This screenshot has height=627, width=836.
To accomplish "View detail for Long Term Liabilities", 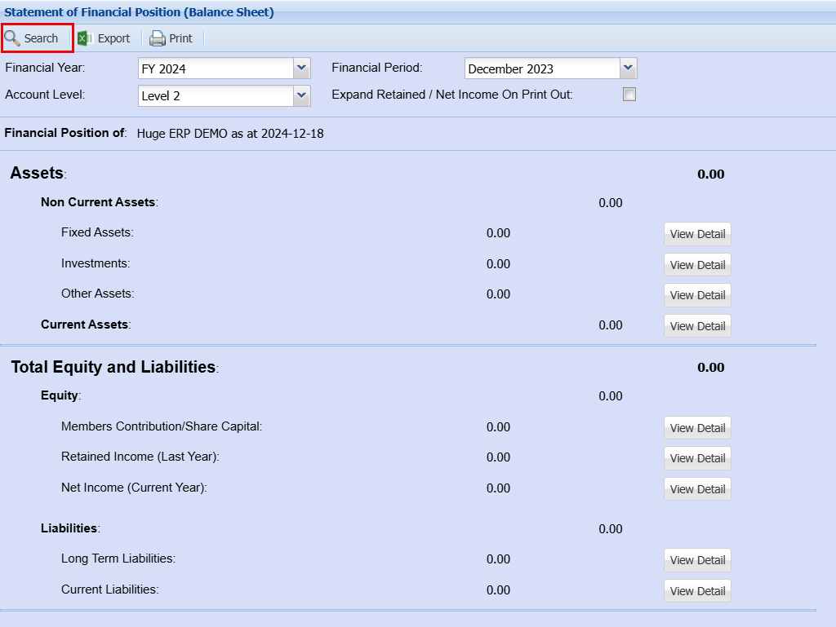I will click(697, 560).
